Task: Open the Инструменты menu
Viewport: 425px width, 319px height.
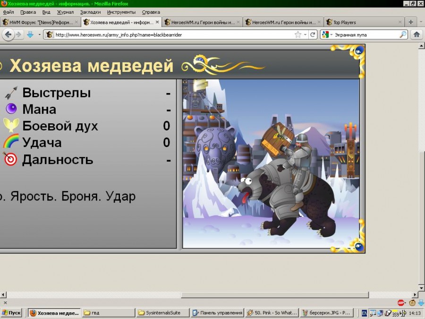Action: point(121,12)
